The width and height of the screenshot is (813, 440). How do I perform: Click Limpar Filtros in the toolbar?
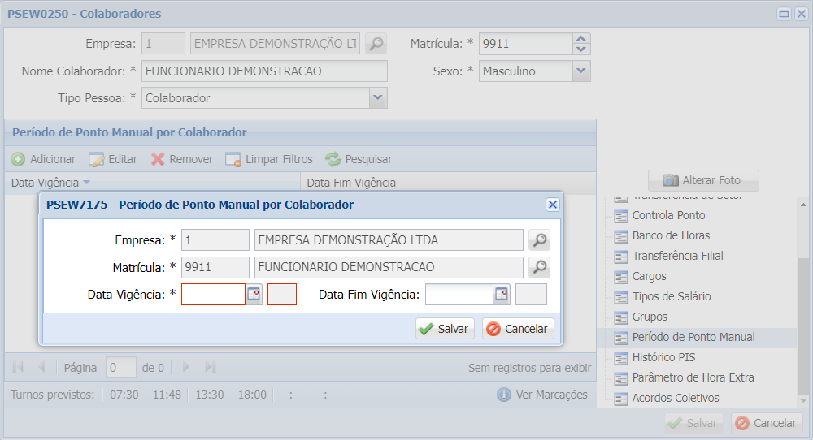click(269, 159)
